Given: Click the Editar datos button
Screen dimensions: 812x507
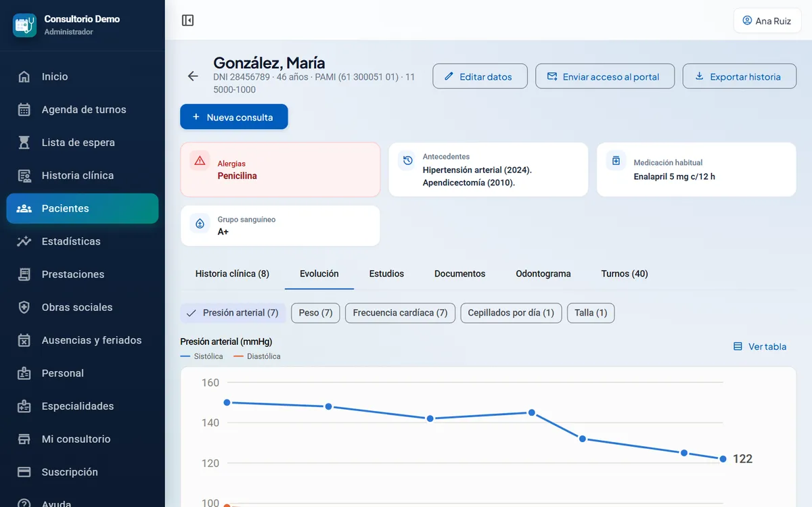Looking at the screenshot, I should click(479, 76).
